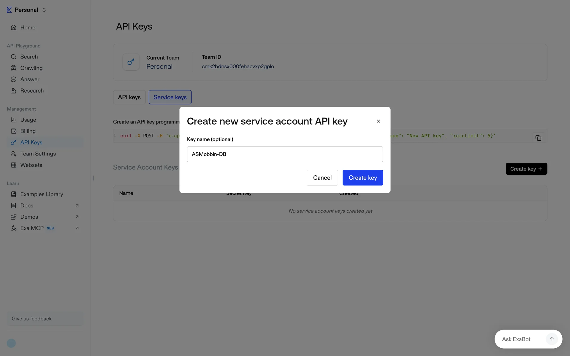Click the Home icon in sidebar
Viewport: 570px width, 356px height.
coord(14,28)
